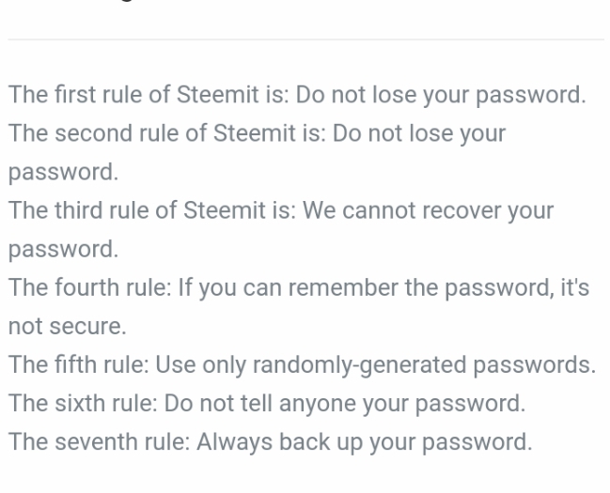The height and width of the screenshot is (493, 610).
Task: Click the horizontal divider above the rules
Action: 305,39
